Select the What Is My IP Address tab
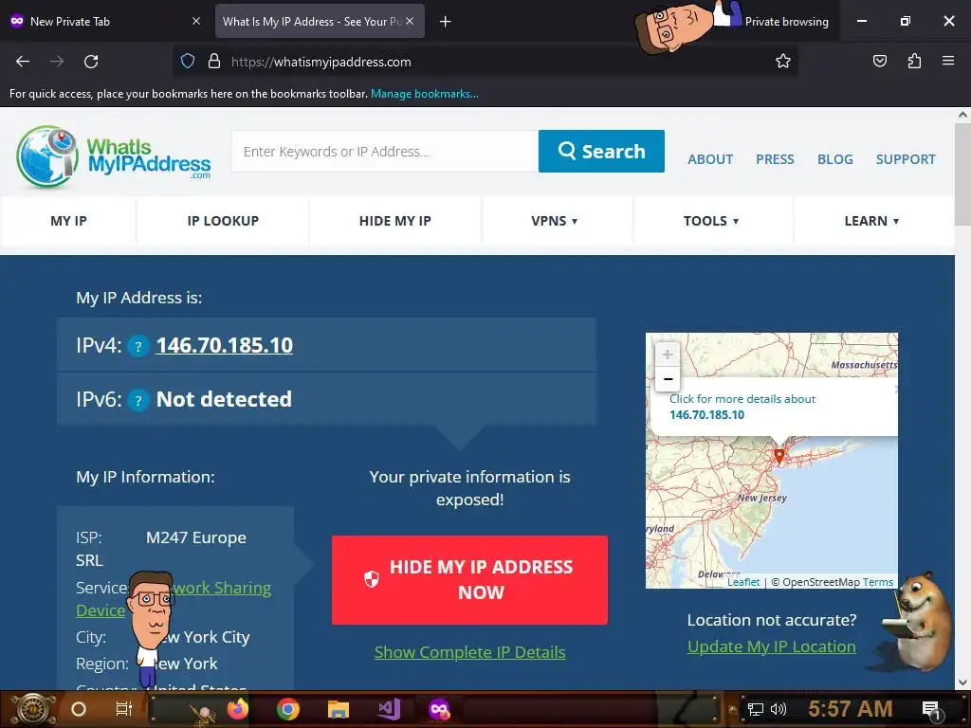Viewport: 971px width, 728px height. pyautogui.click(x=320, y=21)
